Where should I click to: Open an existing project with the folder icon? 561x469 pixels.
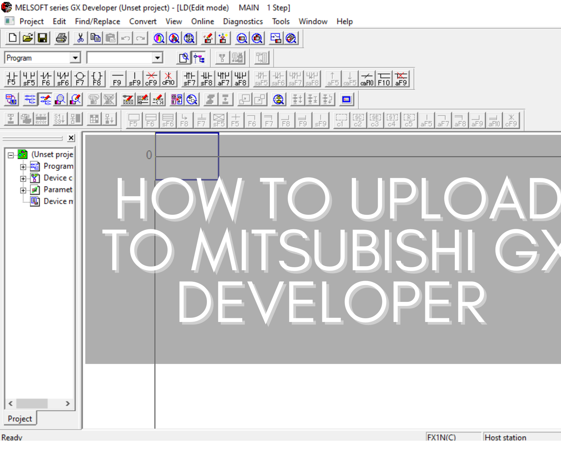point(28,38)
